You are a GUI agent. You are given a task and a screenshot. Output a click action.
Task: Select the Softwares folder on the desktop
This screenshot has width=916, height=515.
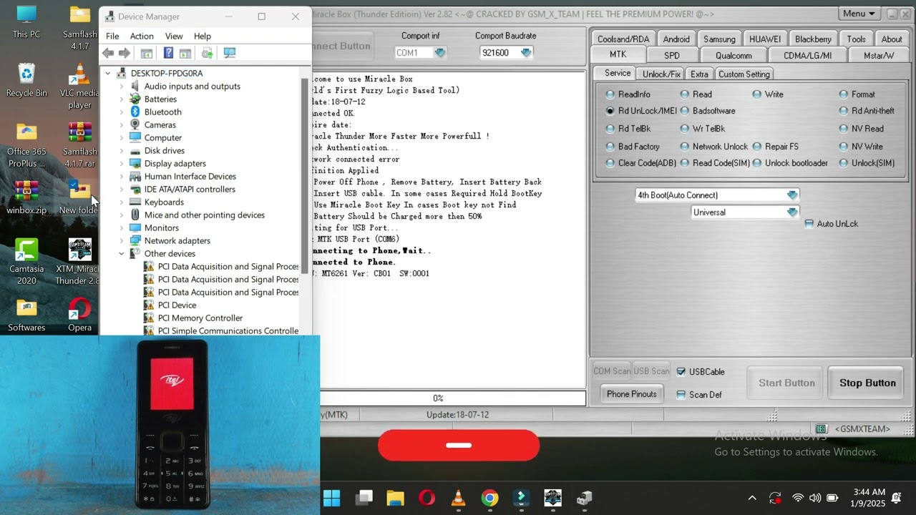[x=26, y=315]
